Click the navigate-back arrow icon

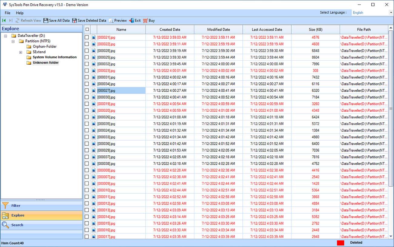coord(4,20)
